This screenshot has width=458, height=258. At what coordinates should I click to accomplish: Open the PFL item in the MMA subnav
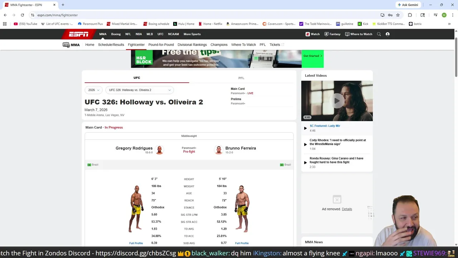[x=263, y=45]
